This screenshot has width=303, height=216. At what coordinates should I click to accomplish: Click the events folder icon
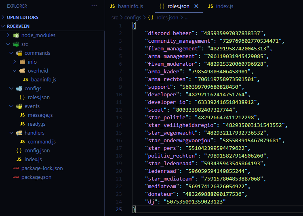tap(19, 106)
